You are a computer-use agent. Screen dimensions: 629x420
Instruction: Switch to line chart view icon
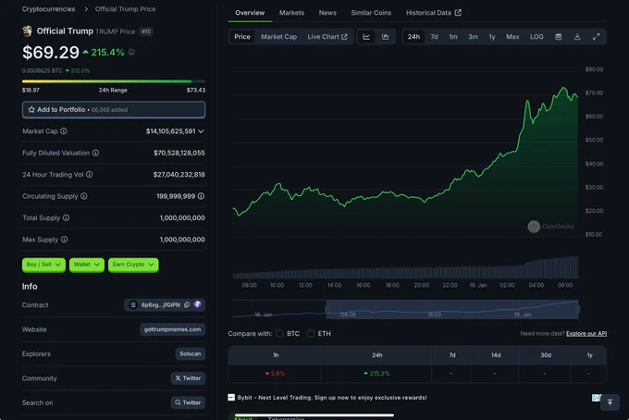(366, 36)
